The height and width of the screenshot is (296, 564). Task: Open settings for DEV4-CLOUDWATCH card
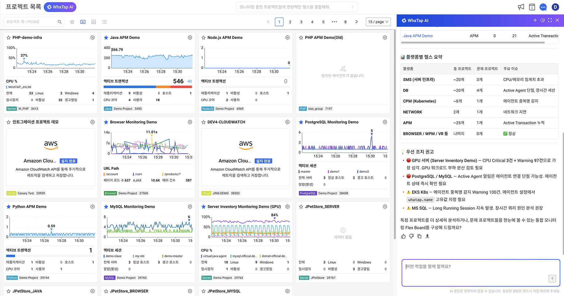(287, 122)
